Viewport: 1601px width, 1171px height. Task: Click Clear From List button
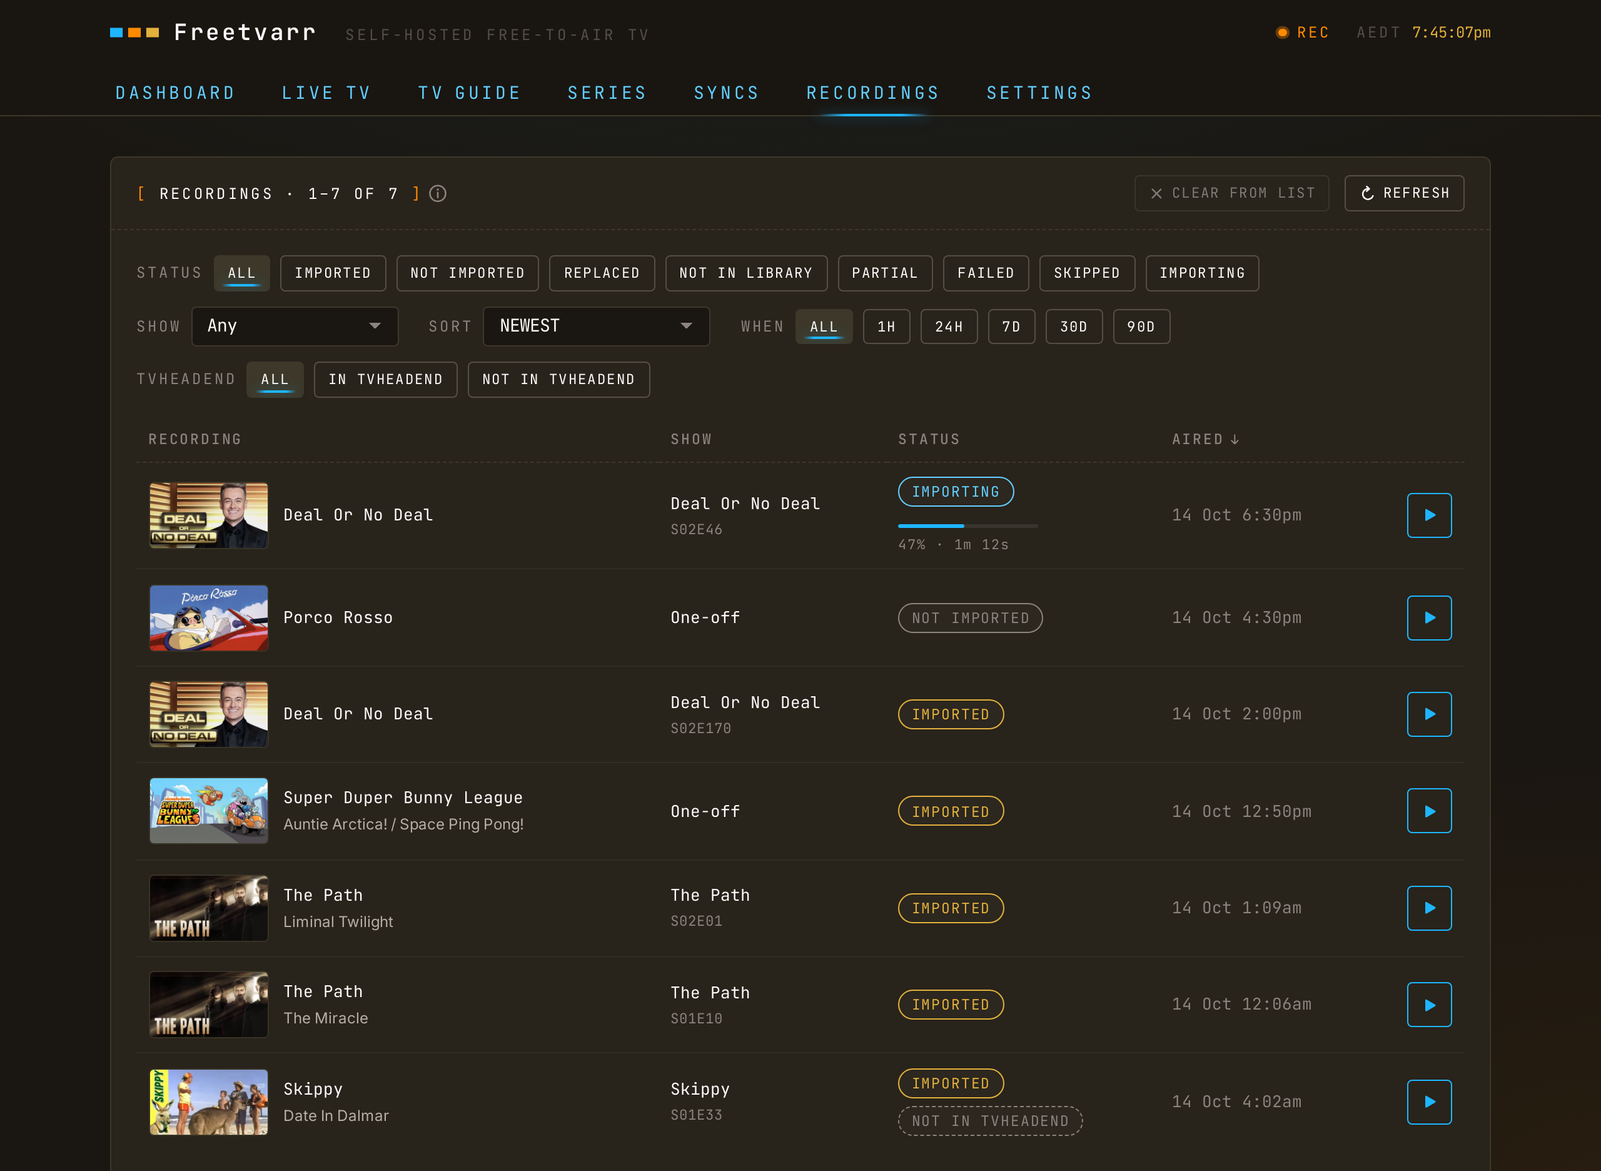[1231, 193]
